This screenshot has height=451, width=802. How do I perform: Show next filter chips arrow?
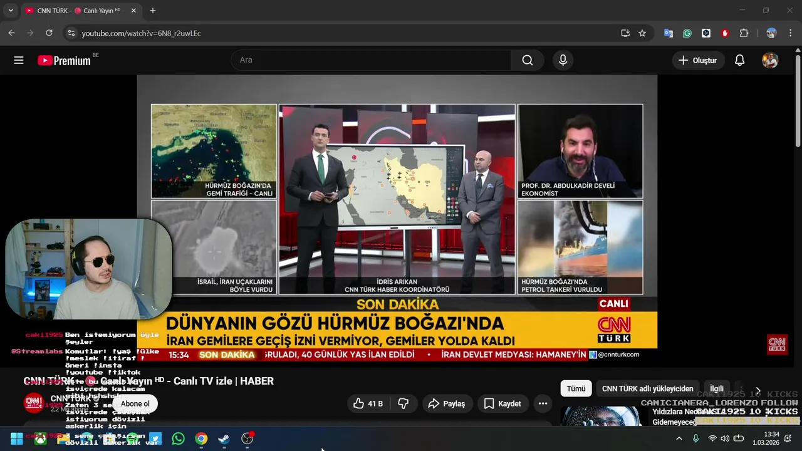[x=758, y=391]
